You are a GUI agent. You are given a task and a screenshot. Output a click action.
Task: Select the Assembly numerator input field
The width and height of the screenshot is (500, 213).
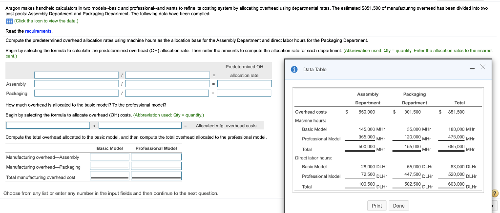77,84
